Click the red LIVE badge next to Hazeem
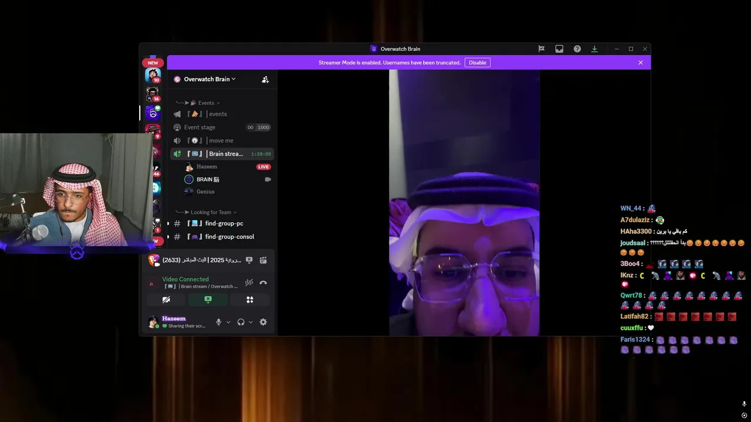 click(263, 167)
